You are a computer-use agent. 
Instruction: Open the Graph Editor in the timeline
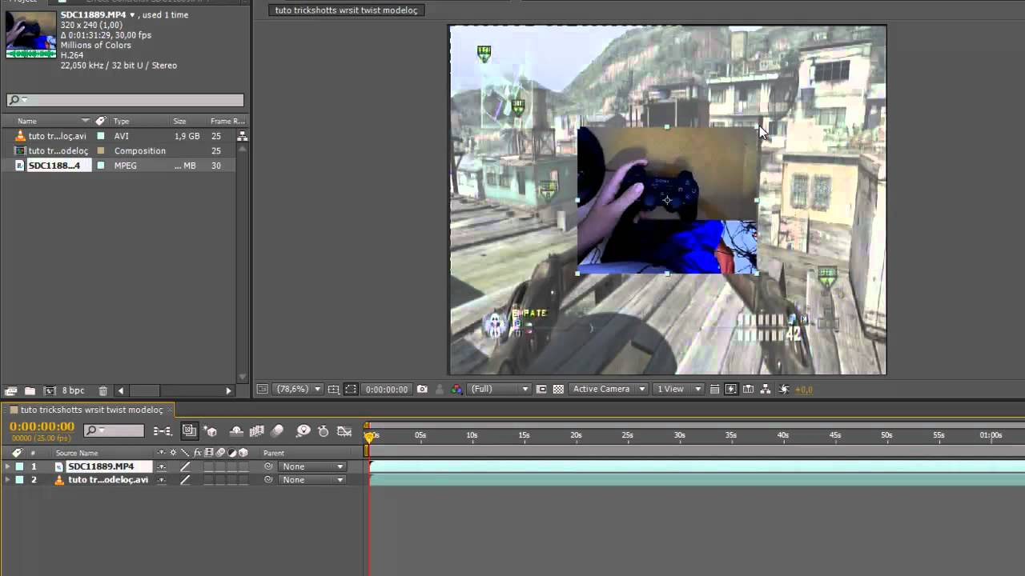[344, 431]
